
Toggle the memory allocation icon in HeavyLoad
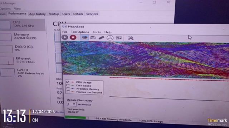point(101,38)
